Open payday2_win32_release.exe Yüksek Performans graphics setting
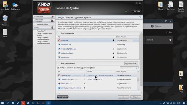Viewport: 187px width, 105px height. pos(124,88)
